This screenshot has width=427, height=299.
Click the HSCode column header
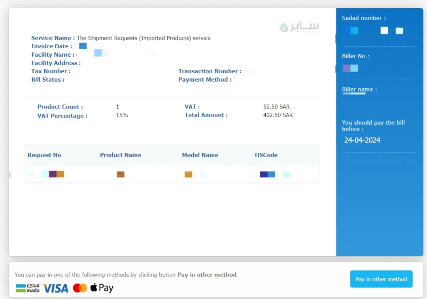pyautogui.click(x=266, y=155)
